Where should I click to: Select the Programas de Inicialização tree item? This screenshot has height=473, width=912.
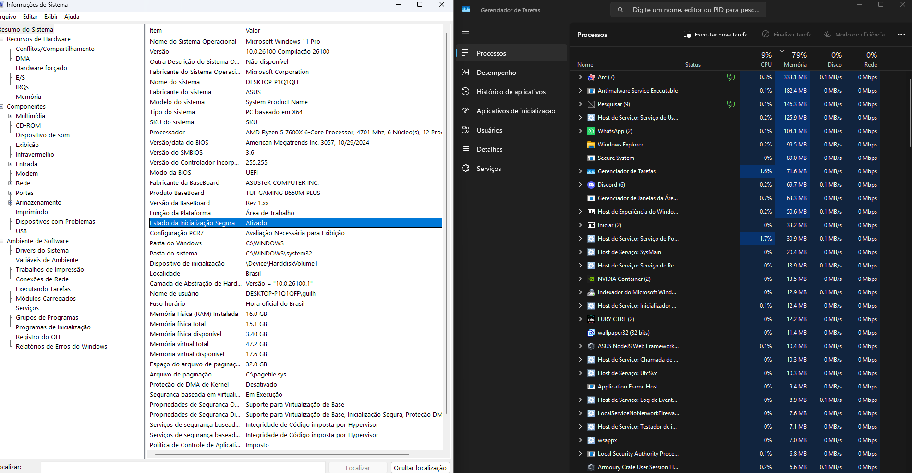53,327
